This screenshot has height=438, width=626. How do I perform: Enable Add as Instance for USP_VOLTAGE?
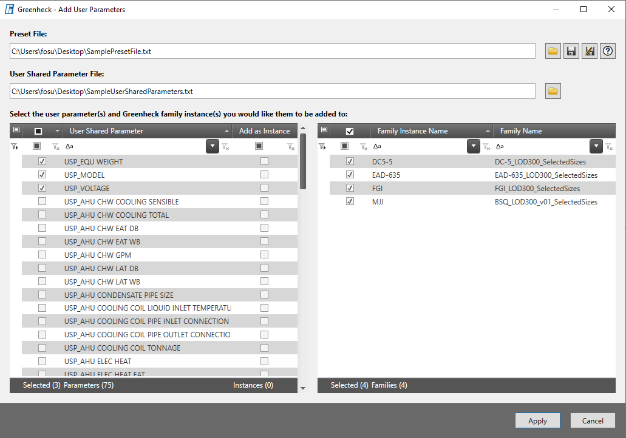click(264, 188)
